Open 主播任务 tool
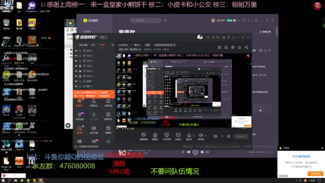 (x=108, y=103)
